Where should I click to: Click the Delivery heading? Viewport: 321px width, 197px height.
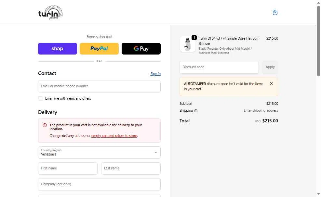pos(47,112)
